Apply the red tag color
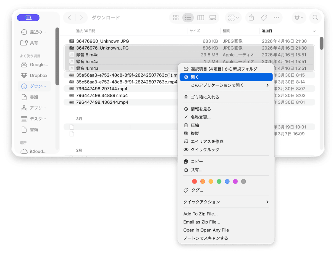This screenshot has height=253, width=336. point(195,181)
